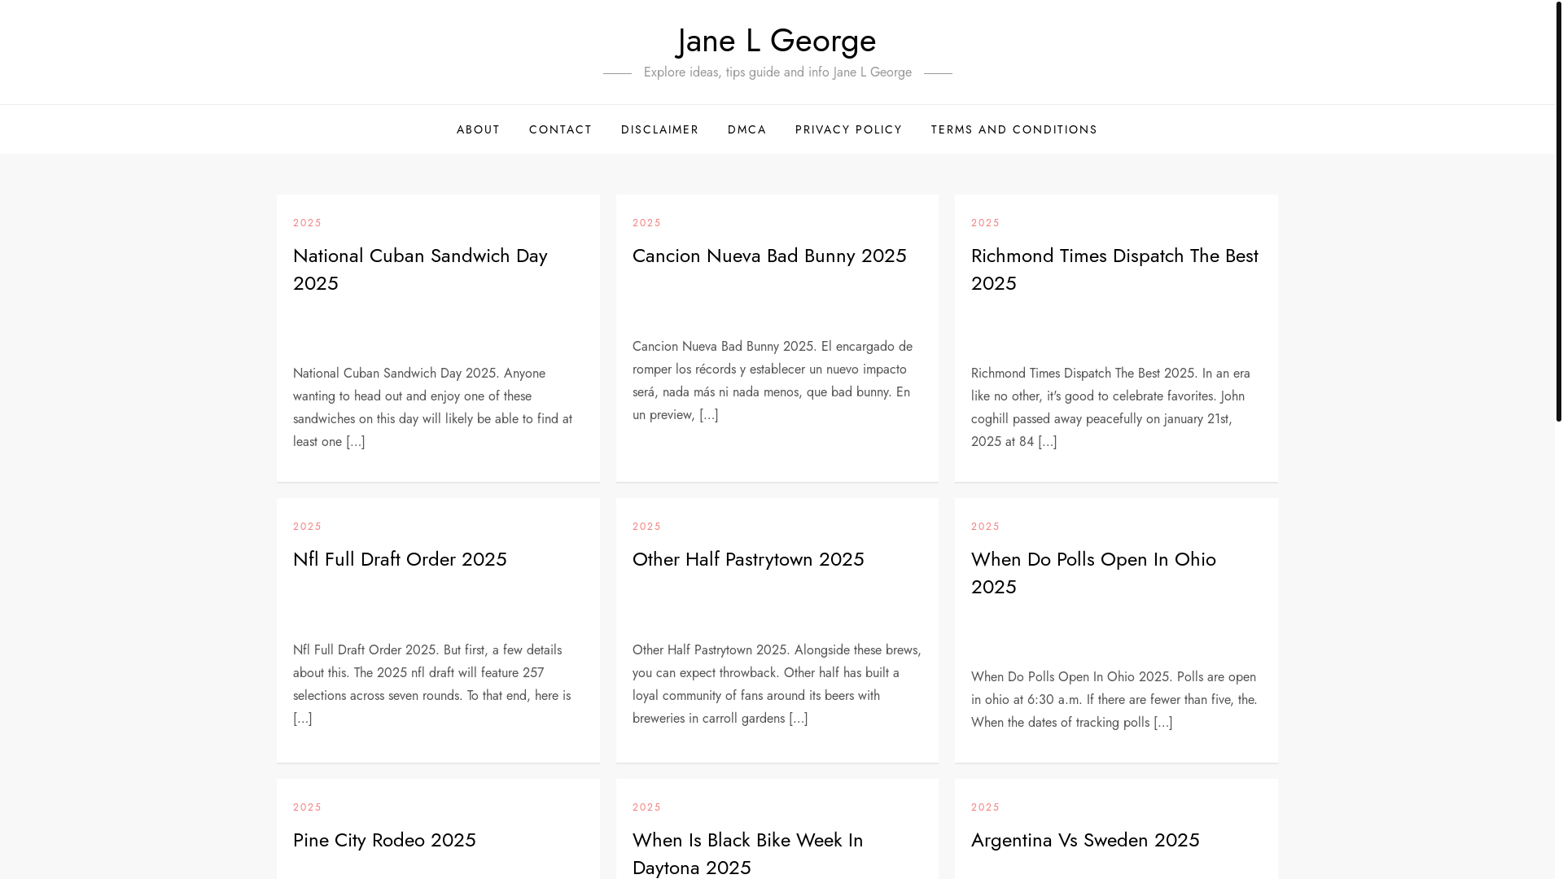
Task: Open Cancion Nueva Bad Bunny 2025 post
Action: [769, 256]
